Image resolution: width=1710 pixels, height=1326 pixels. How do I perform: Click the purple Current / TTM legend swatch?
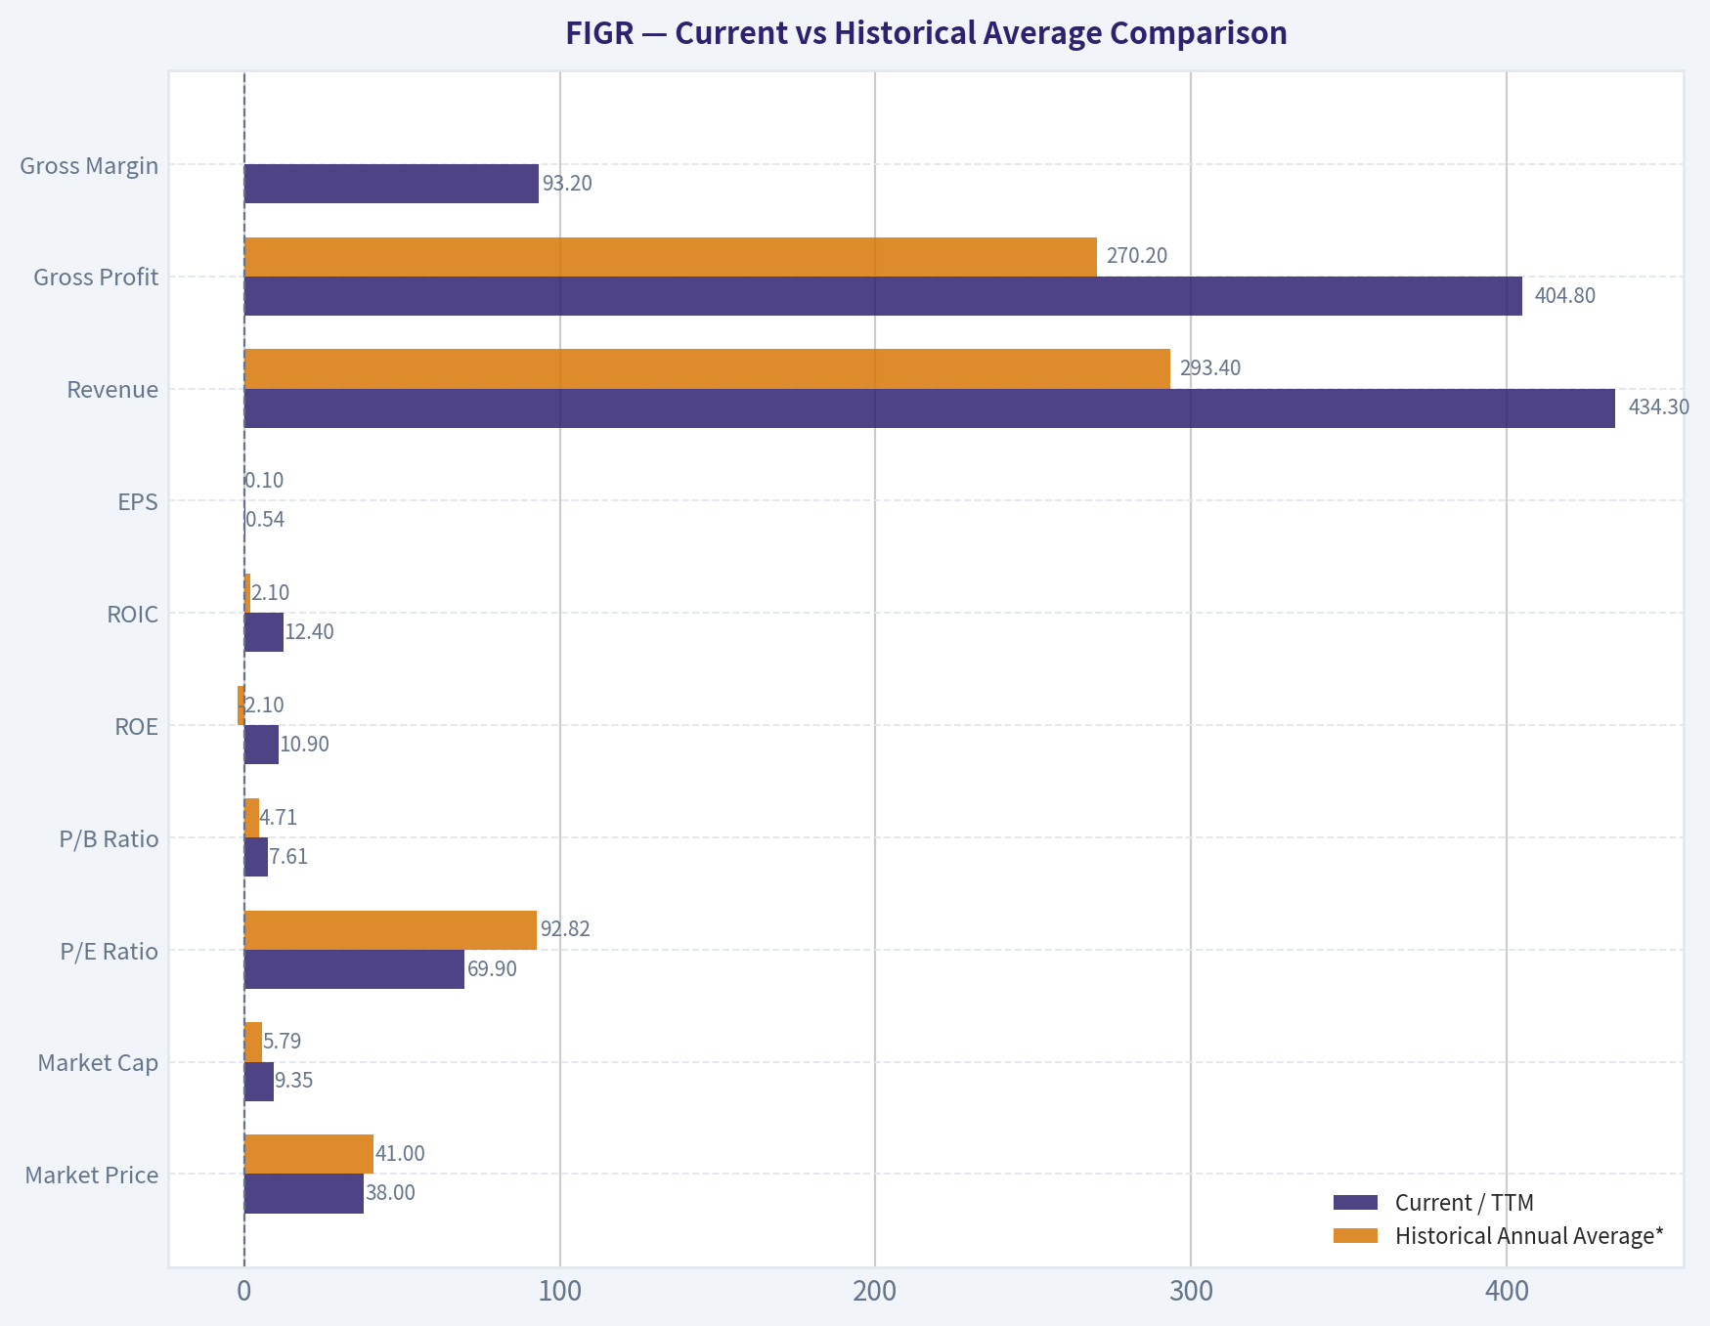(x=1355, y=1203)
